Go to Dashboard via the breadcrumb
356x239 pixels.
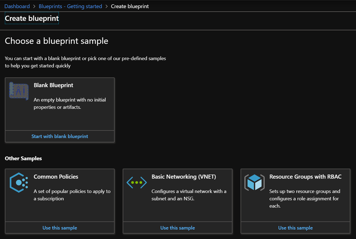[x=17, y=6]
